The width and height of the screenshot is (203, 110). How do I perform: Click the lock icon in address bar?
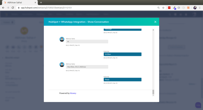click(x=19, y=8)
